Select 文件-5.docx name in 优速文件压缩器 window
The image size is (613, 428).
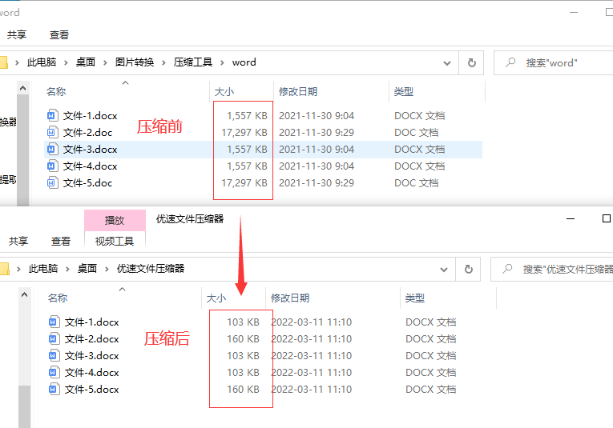pyautogui.click(x=92, y=390)
